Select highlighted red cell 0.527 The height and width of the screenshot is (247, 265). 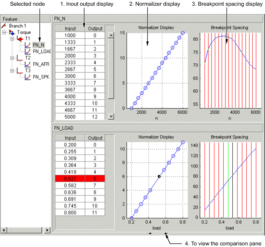pos(70,179)
